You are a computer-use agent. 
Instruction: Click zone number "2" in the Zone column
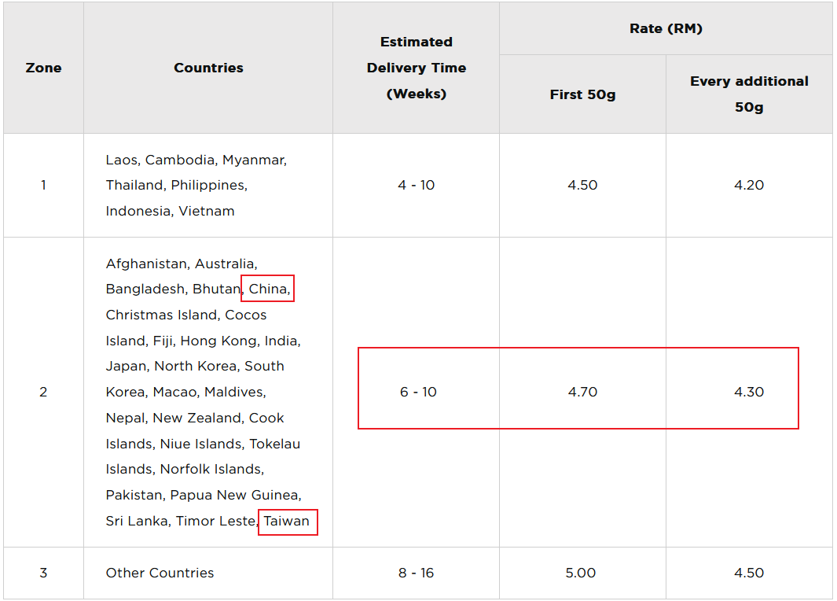pos(43,392)
